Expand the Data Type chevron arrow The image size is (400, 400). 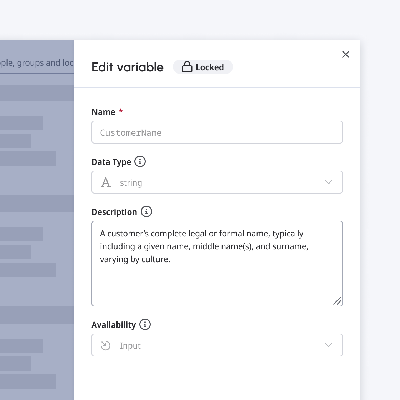point(329,182)
